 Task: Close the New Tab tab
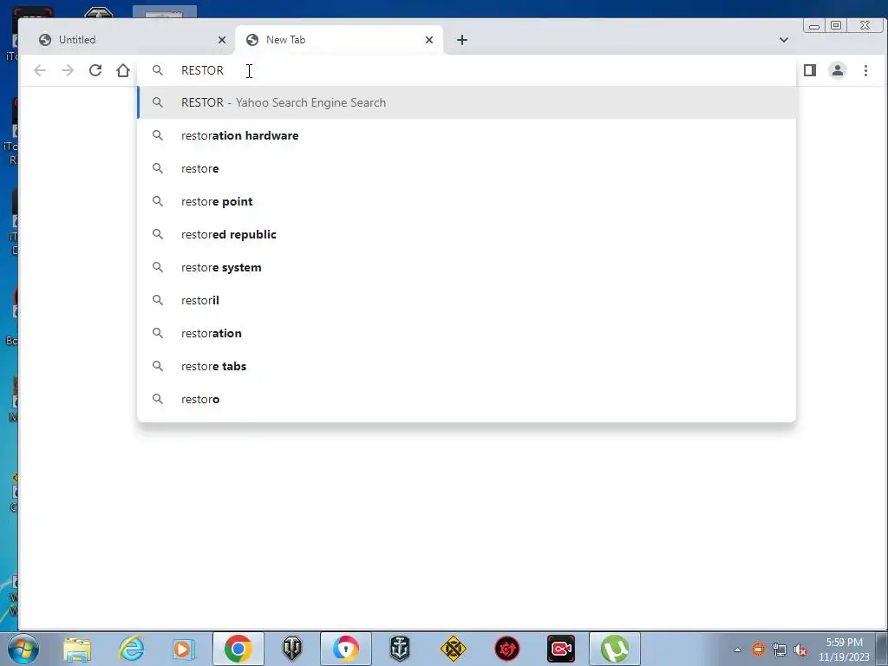(x=429, y=40)
